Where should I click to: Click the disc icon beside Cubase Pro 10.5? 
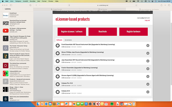point(58,84)
